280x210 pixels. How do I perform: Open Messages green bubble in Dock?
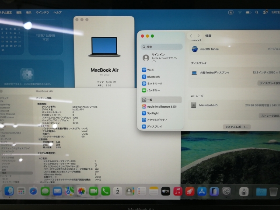[x=45, y=192]
